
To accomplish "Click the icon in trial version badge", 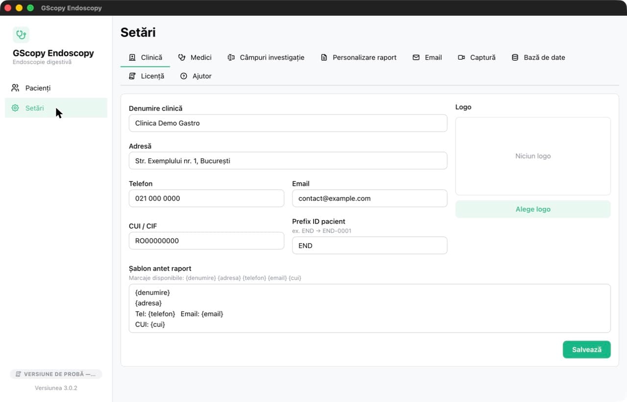I will point(18,374).
